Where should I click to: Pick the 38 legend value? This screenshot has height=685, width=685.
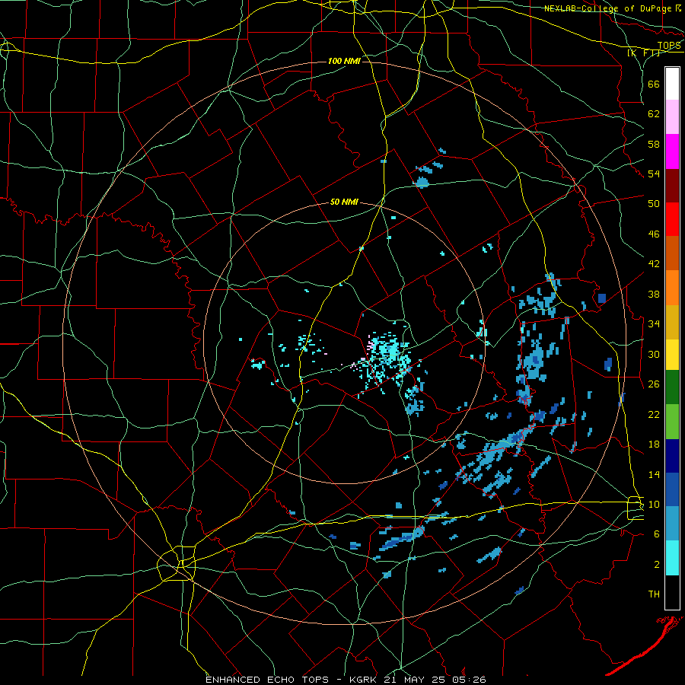pyautogui.click(x=654, y=294)
